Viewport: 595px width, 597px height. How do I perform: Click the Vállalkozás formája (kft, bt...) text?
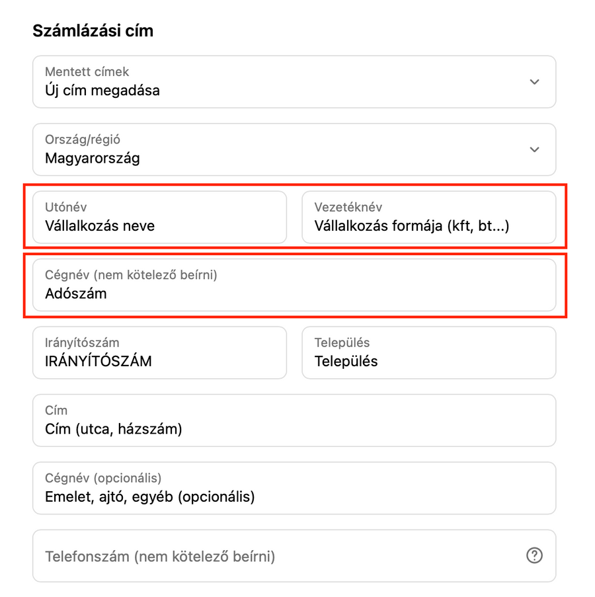pyautogui.click(x=412, y=226)
